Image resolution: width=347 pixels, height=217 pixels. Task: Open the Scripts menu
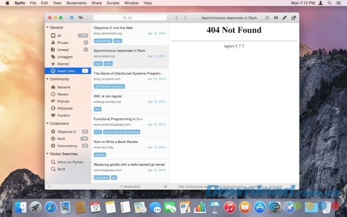pyautogui.click(x=113, y=3)
